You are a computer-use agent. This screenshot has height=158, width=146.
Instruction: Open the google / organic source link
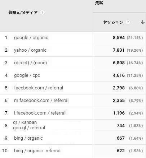click(31, 38)
